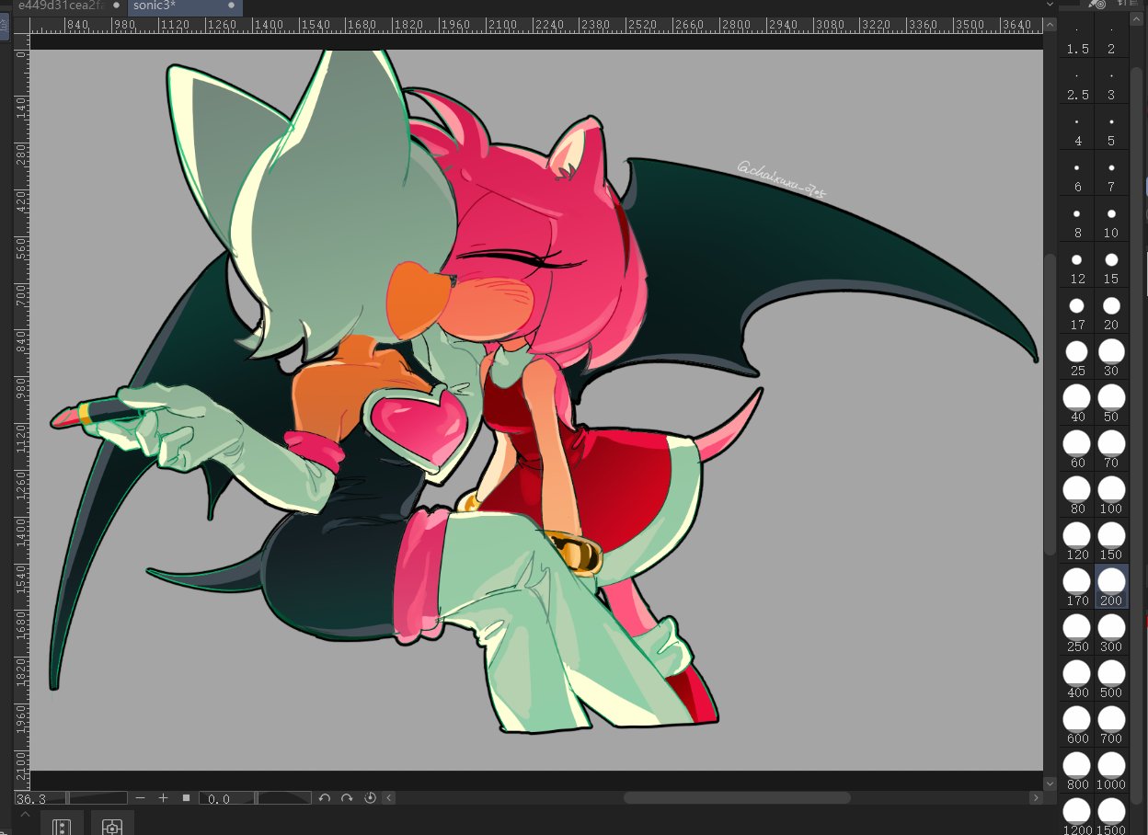Click the canvas horizontal scrollbar thumb
Screen dimensions: 1148x835
[x=737, y=798]
